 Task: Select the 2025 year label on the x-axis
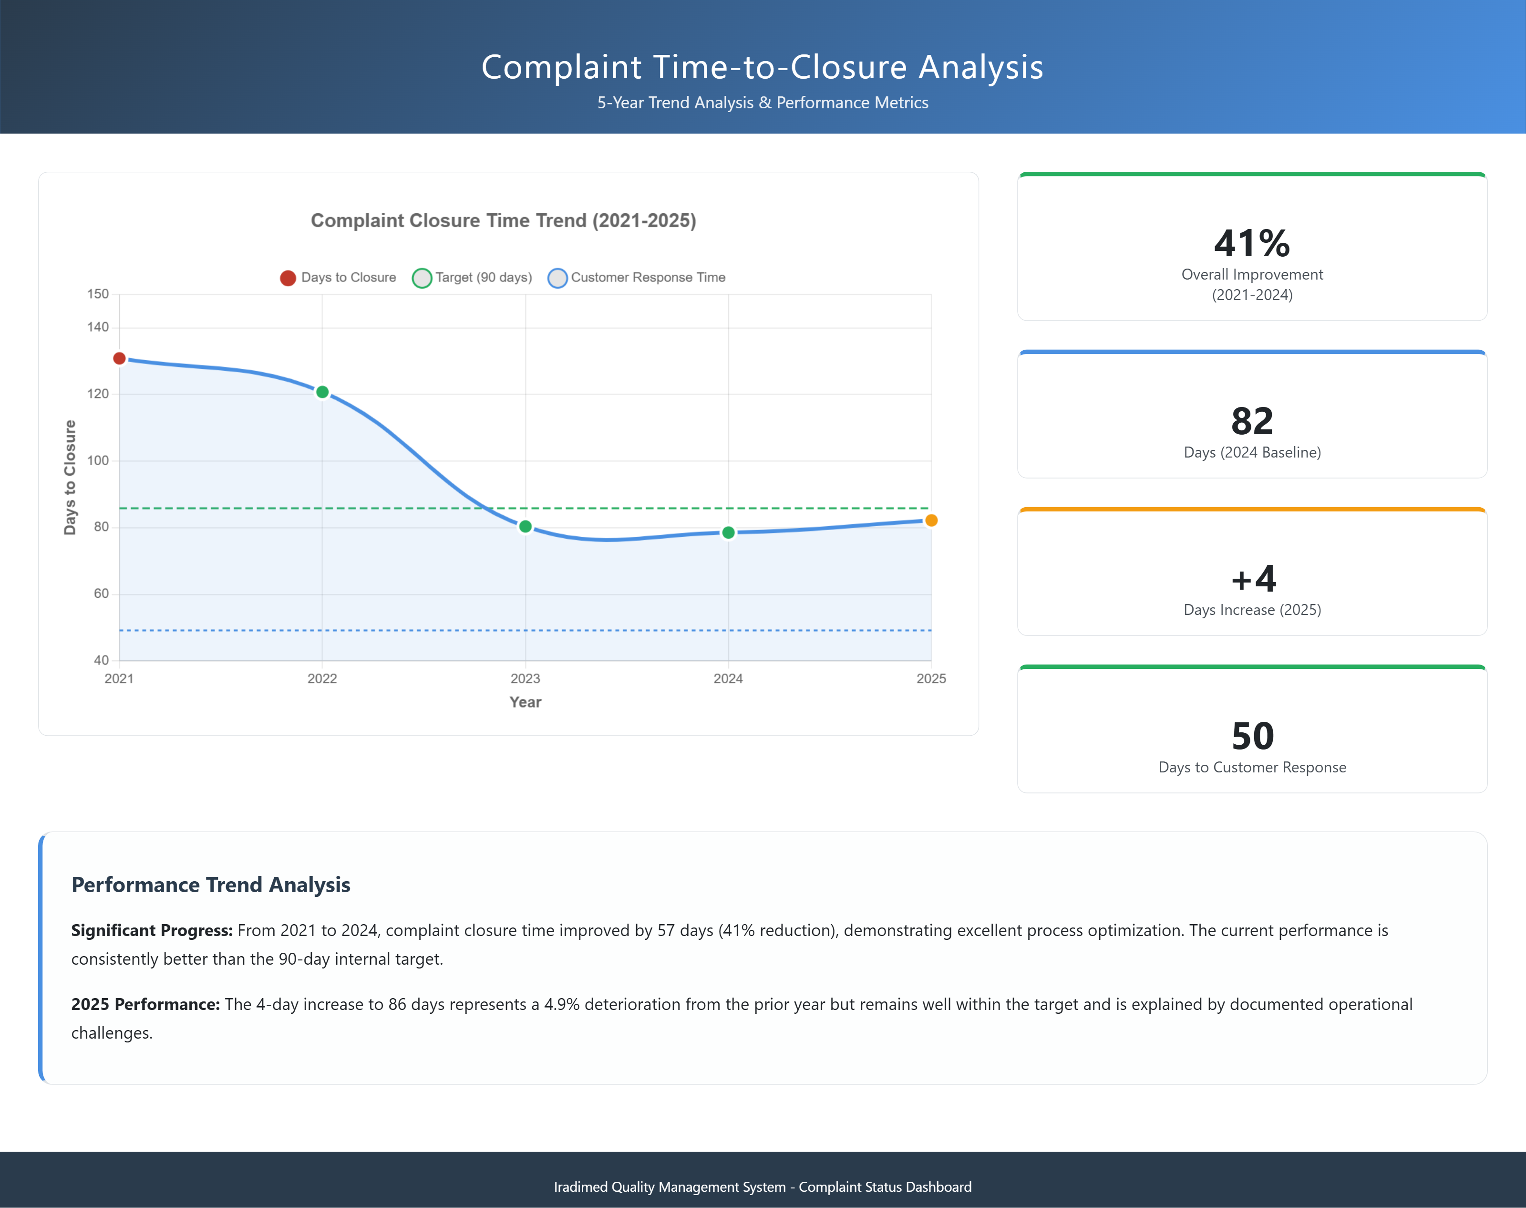click(931, 678)
